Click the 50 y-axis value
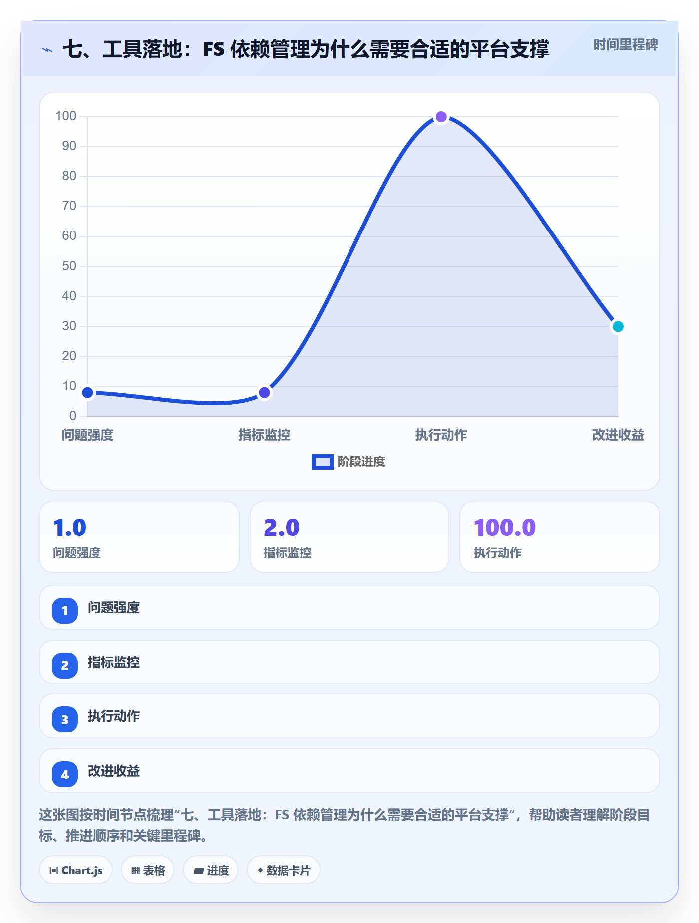Viewport: 699px width, 923px height. [x=69, y=266]
